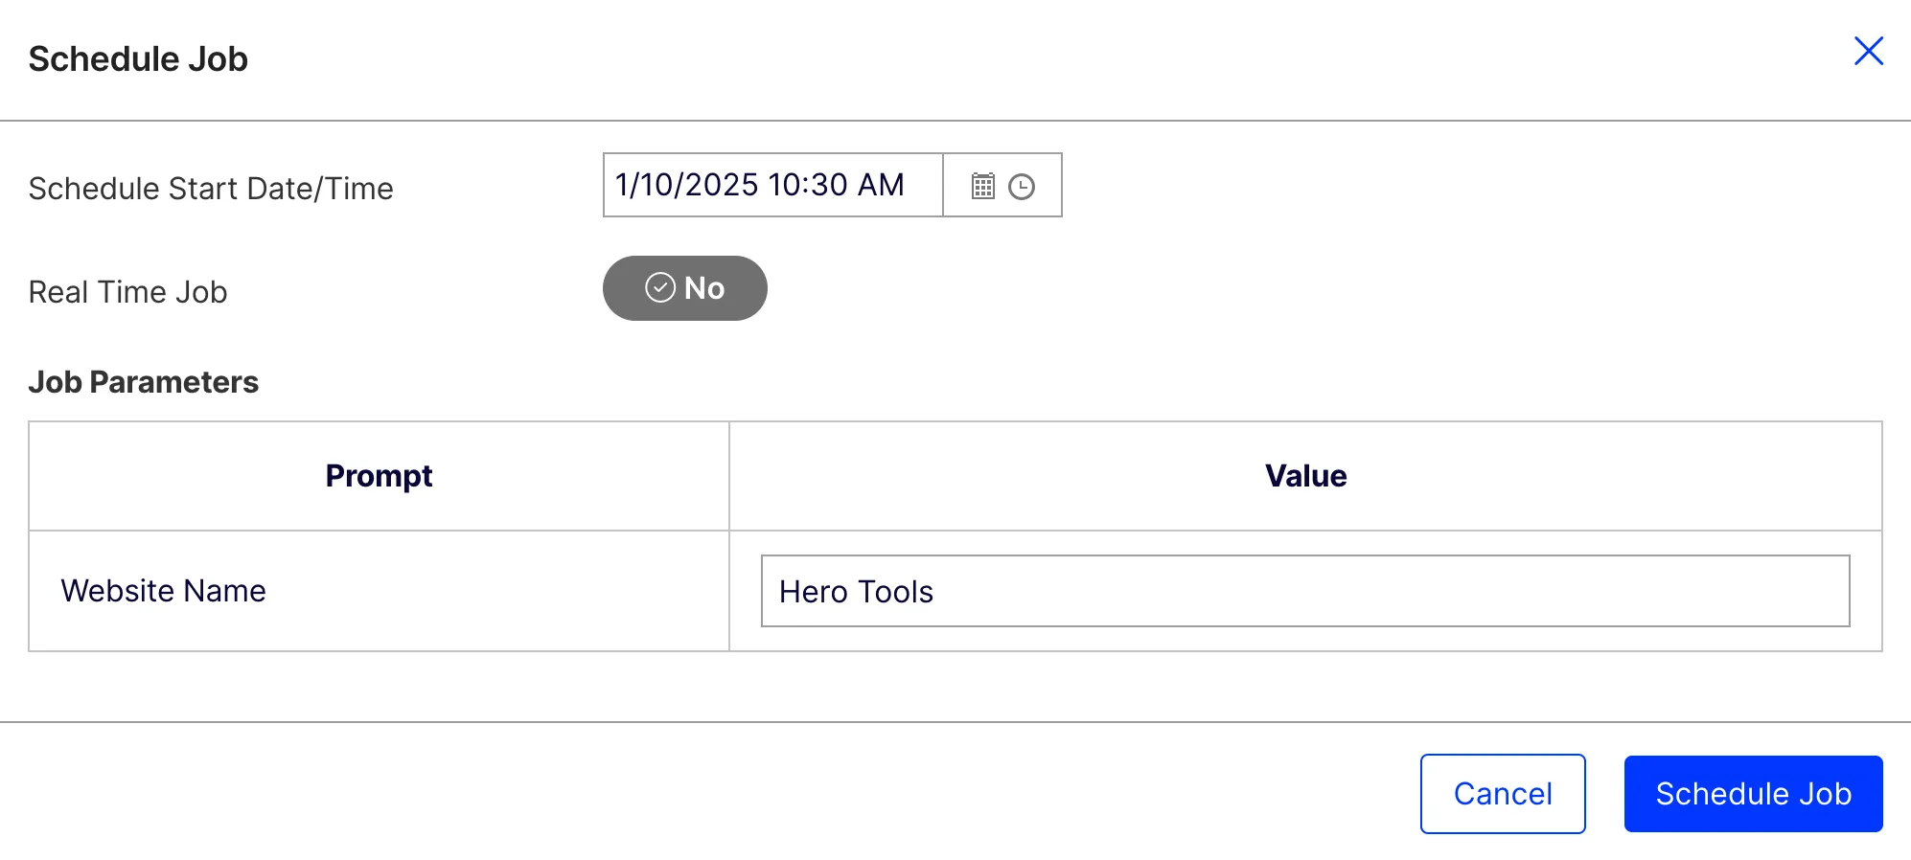Focus the Hero Tools value field
Screen dimensions: 1911x860
[1305, 591]
